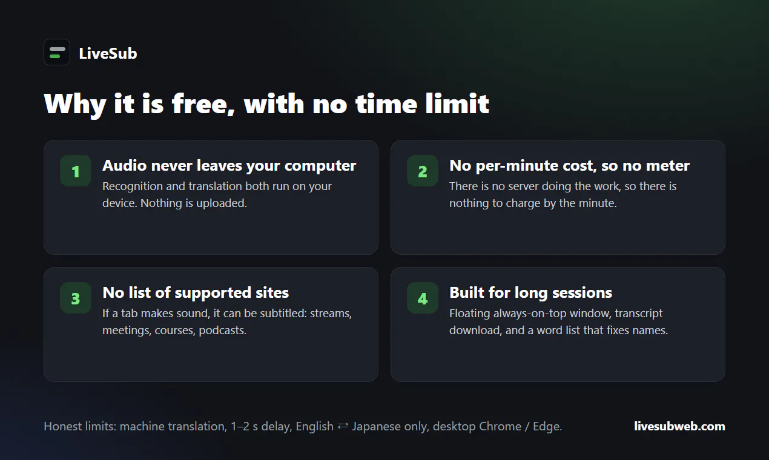The width and height of the screenshot is (769, 460).
Task: Click the arrows between English and Japanese
Action: pyautogui.click(x=343, y=426)
